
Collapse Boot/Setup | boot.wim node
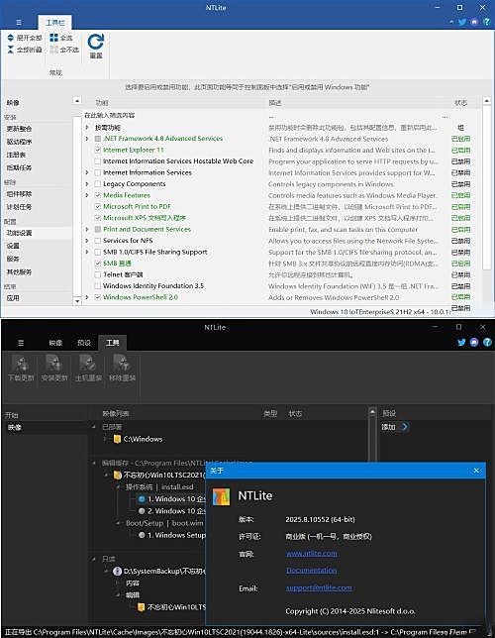click(x=118, y=523)
